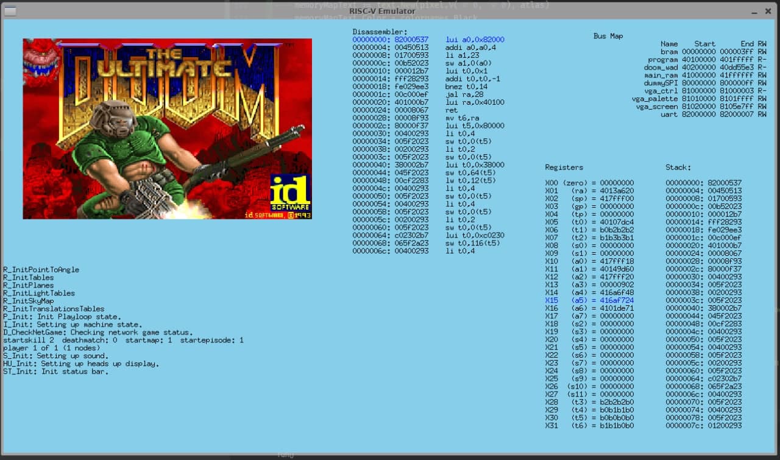The image size is (780, 460).
Task: Click register X05 (t0) value 40107dc4
Action: (x=617, y=222)
